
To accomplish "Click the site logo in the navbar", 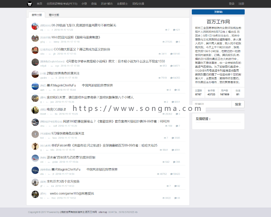I will (x=30, y=4).
